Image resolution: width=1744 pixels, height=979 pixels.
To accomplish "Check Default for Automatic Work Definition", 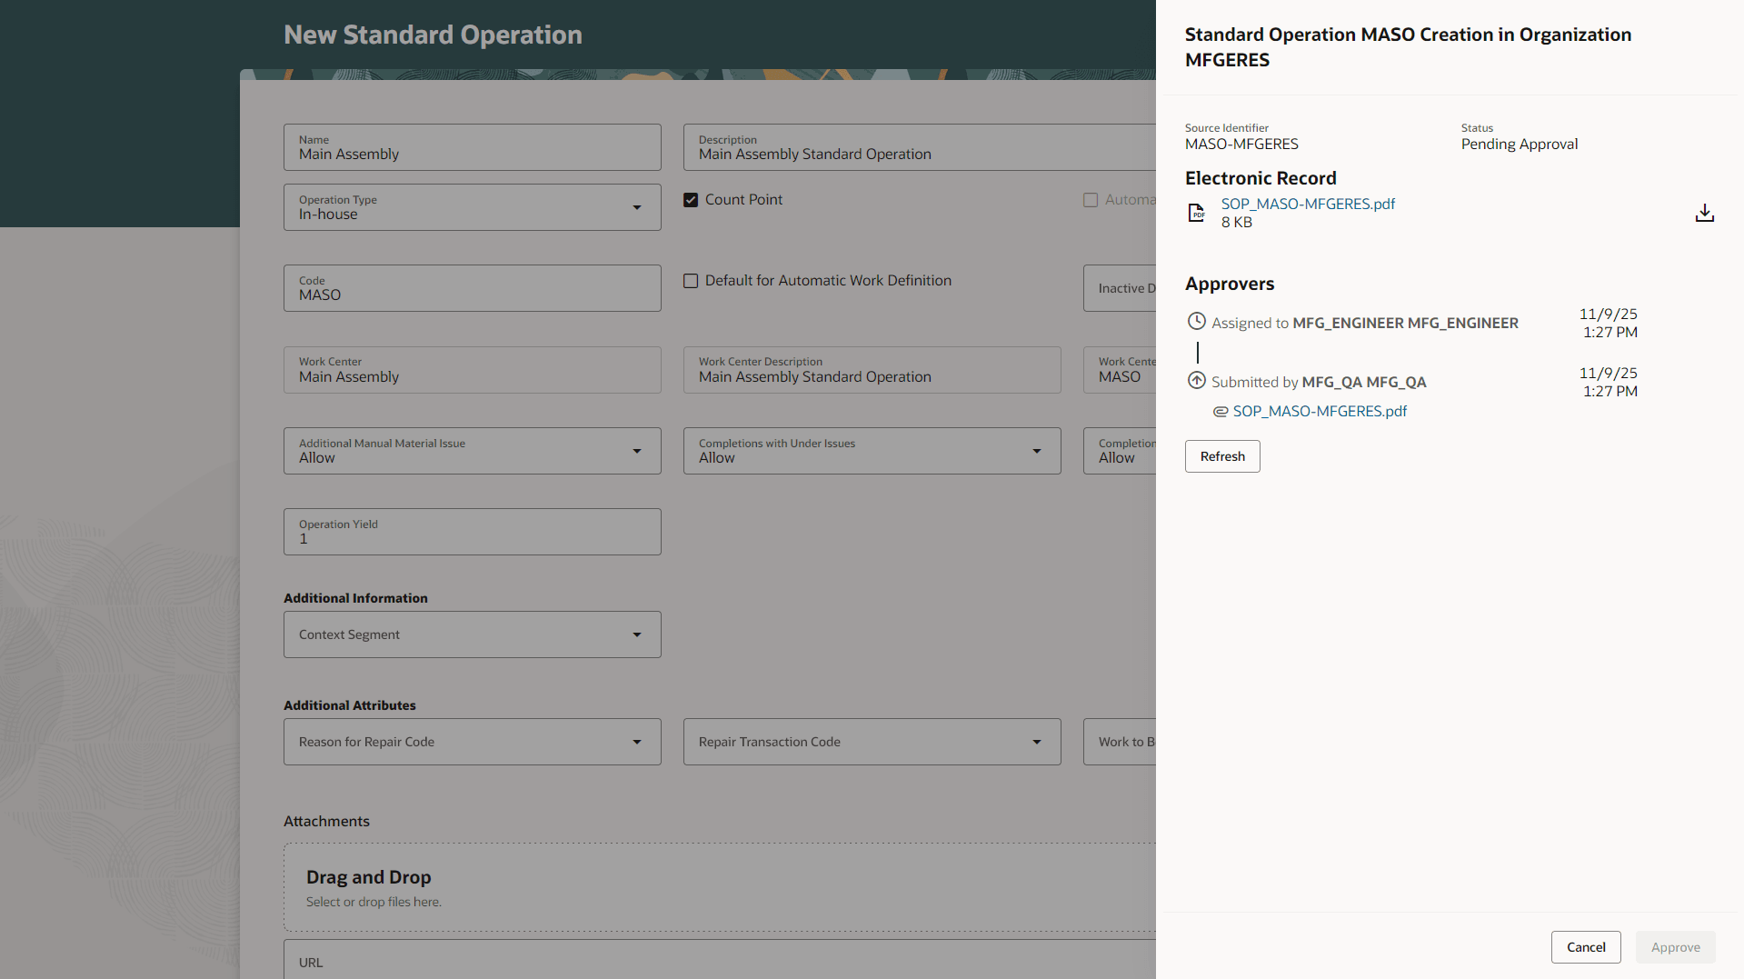I will pyautogui.click(x=691, y=281).
